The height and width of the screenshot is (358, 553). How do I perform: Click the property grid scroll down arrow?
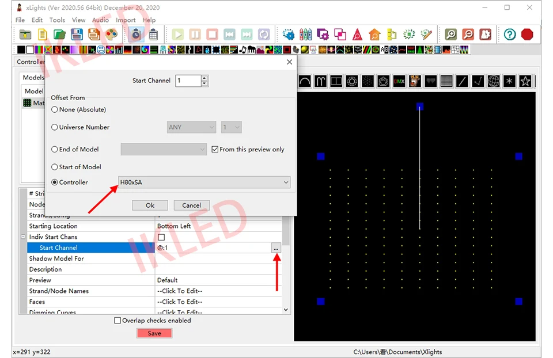[x=286, y=310]
